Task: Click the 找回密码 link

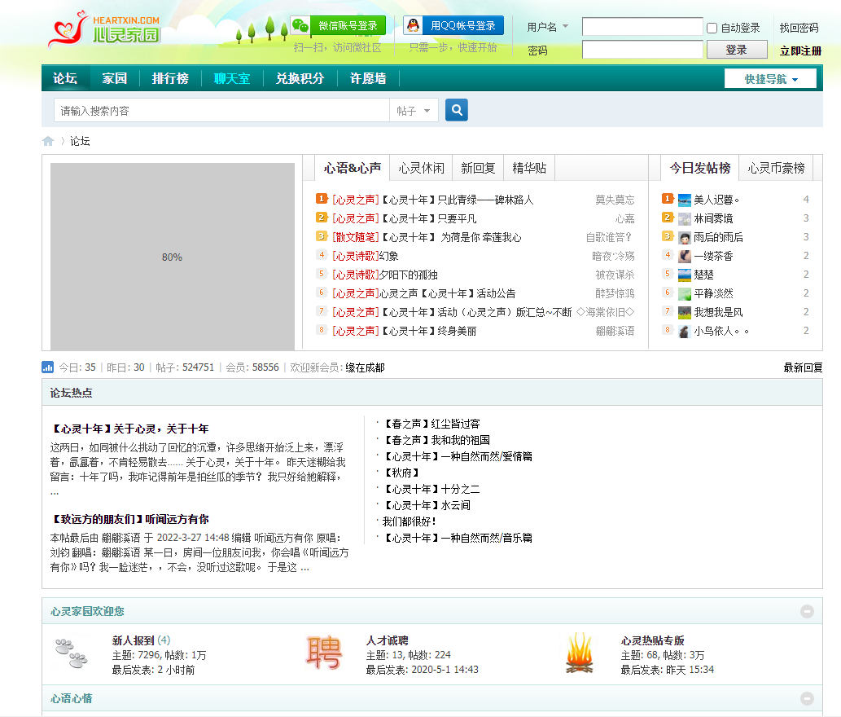Action: point(799,28)
